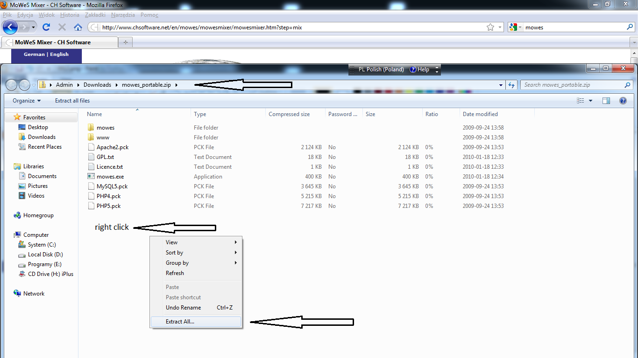Change the view with the view icon
This screenshot has height=358, width=638.
tap(581, 101)
